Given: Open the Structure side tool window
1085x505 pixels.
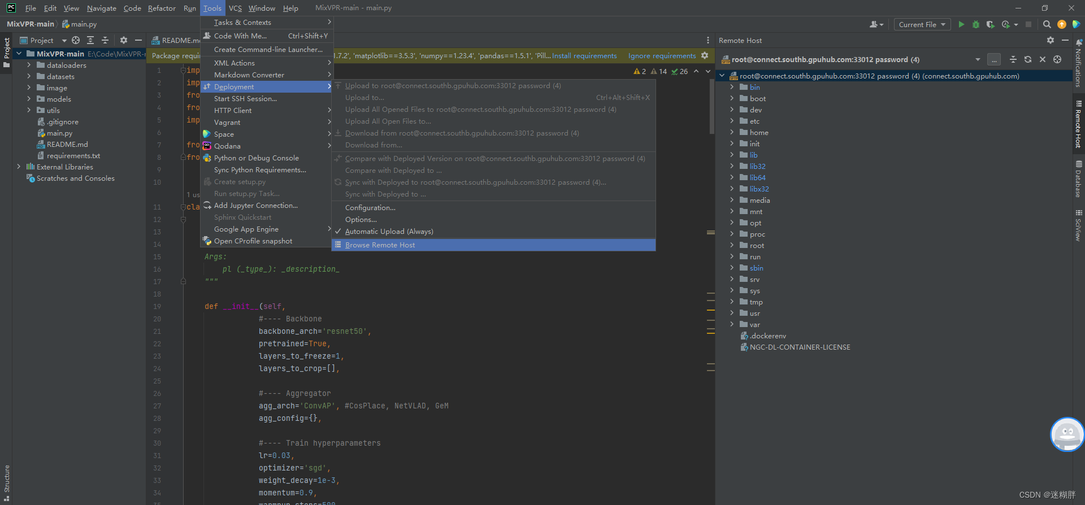Looking at the screenshot, I should click(x=7, y=483).
